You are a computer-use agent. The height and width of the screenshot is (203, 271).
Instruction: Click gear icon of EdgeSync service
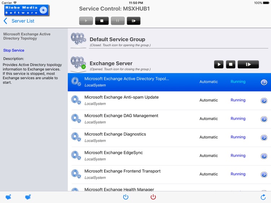pos(76,155)
